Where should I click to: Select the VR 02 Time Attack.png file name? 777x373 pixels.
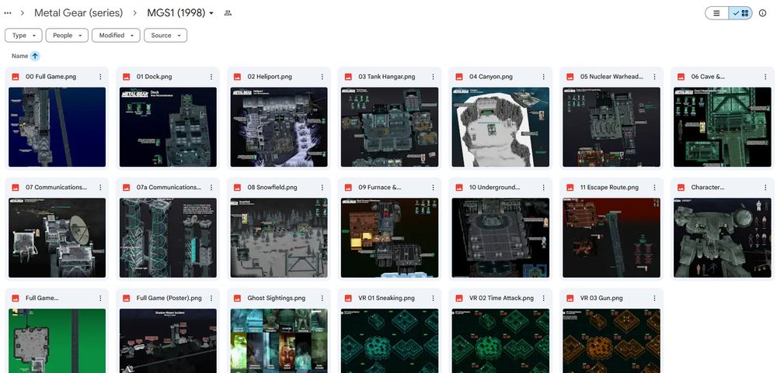pyautogui.click(x=501, y=299)
